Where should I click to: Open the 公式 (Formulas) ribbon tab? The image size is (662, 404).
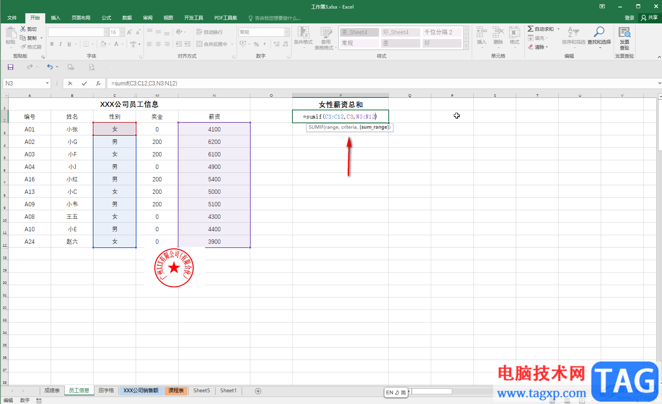click(106, 18)
